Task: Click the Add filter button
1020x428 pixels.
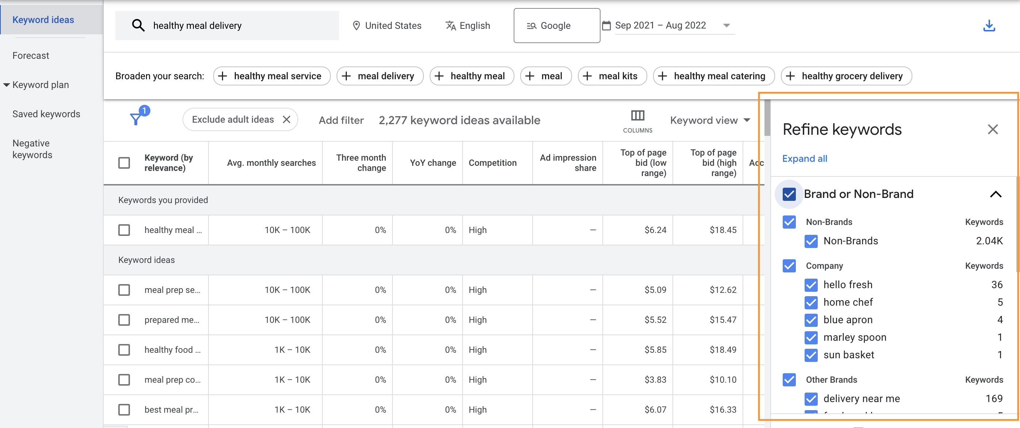Action: (x=341, y=120)
